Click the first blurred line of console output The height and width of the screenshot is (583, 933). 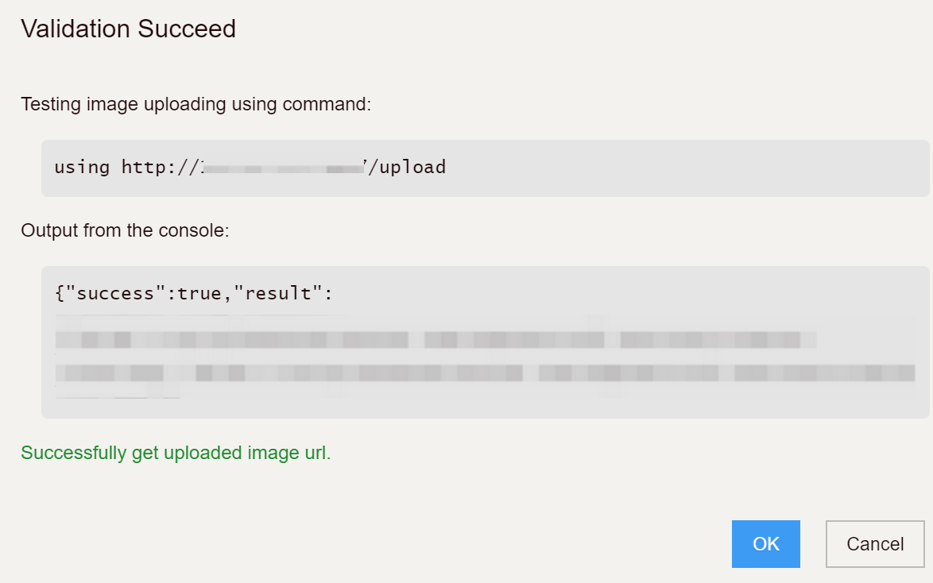pyautogui.click(x=436, y=340)
